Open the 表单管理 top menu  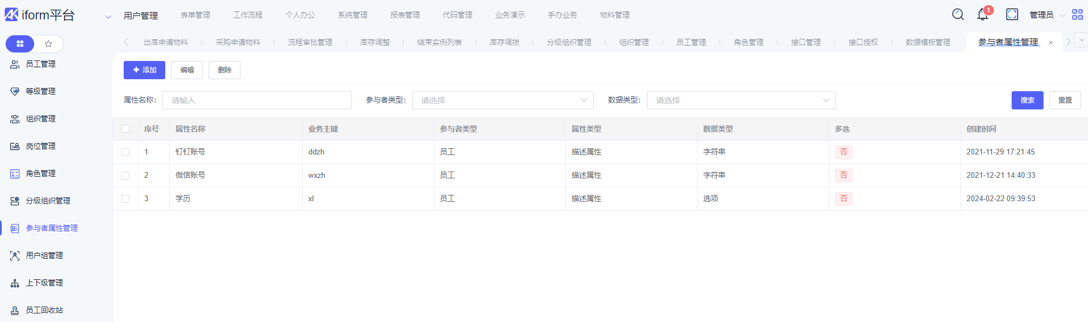point(195,15)
